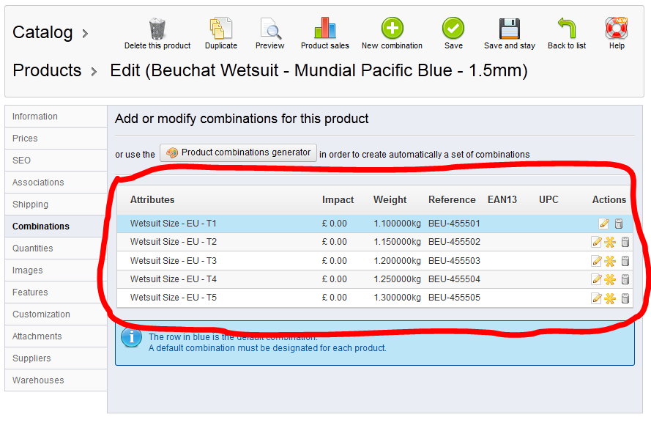Go to the Customization tab
651x431 pixels.
click(56, 314)
